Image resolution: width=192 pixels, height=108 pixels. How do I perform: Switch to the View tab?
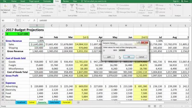coord(75,1)
